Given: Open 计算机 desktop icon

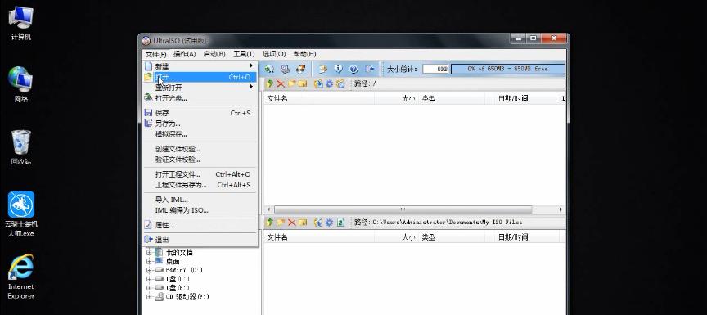Looking at the screenshot, I should [x=20, y=24].
